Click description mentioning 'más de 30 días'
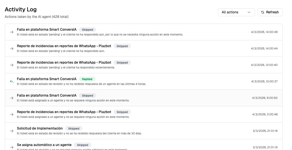This screenshot has height=150, width=292. (79, 134)
